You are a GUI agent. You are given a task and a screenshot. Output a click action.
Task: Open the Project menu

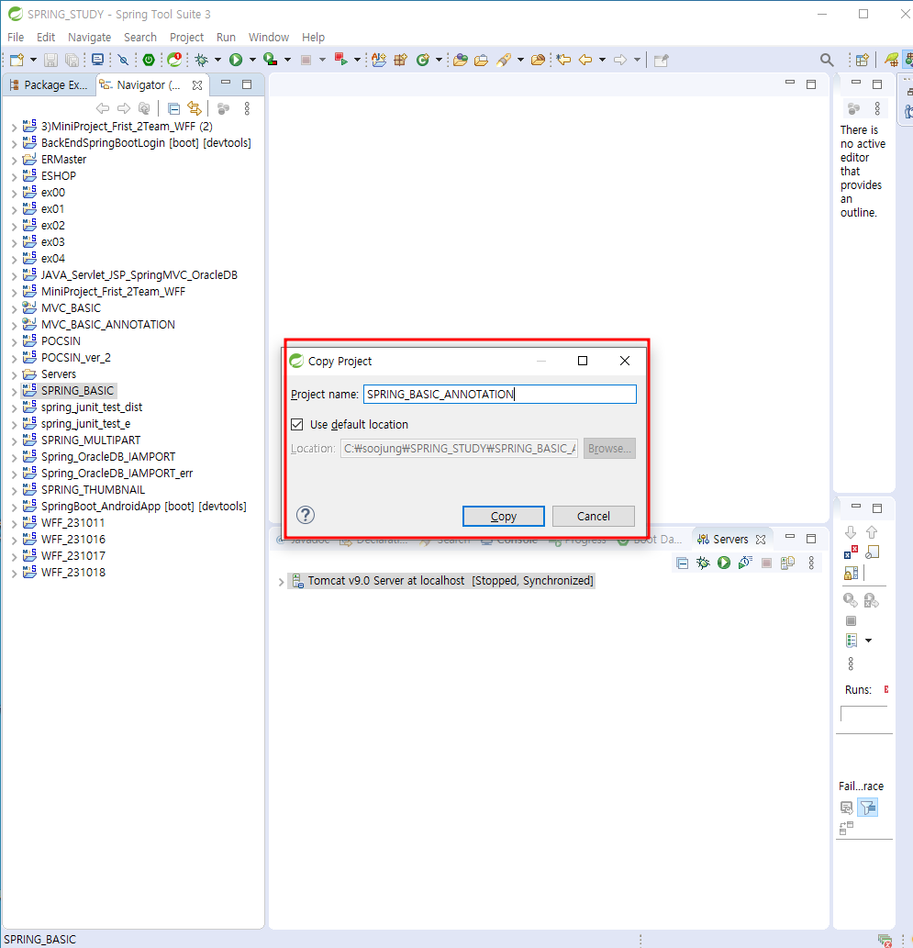pos(187,37)
